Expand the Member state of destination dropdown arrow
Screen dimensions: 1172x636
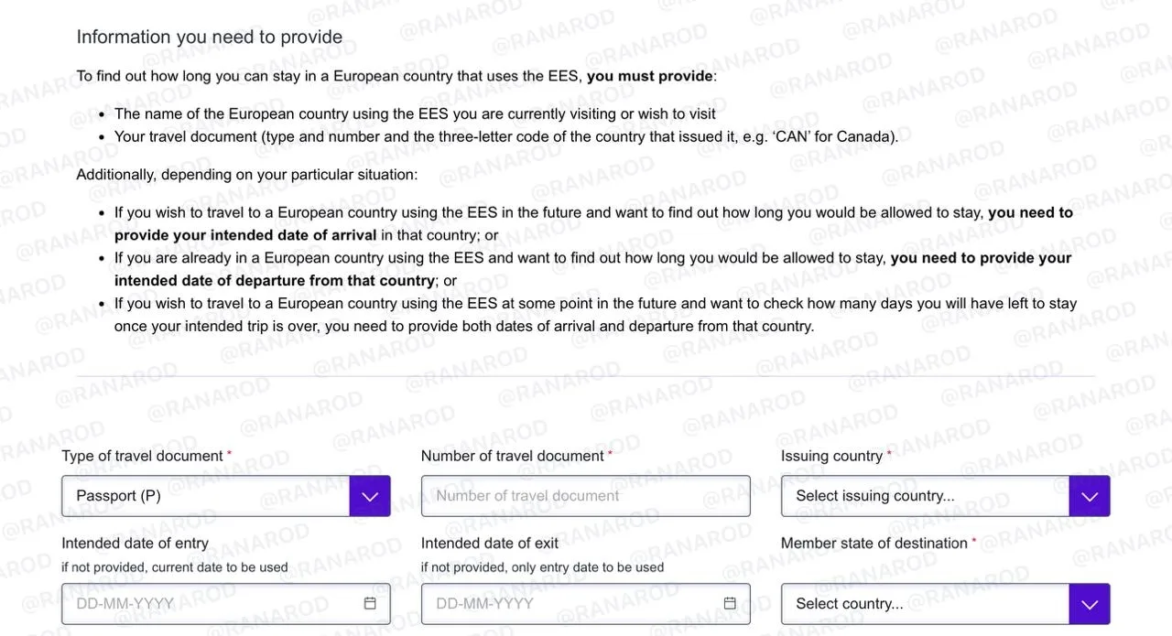(1090, 604)
